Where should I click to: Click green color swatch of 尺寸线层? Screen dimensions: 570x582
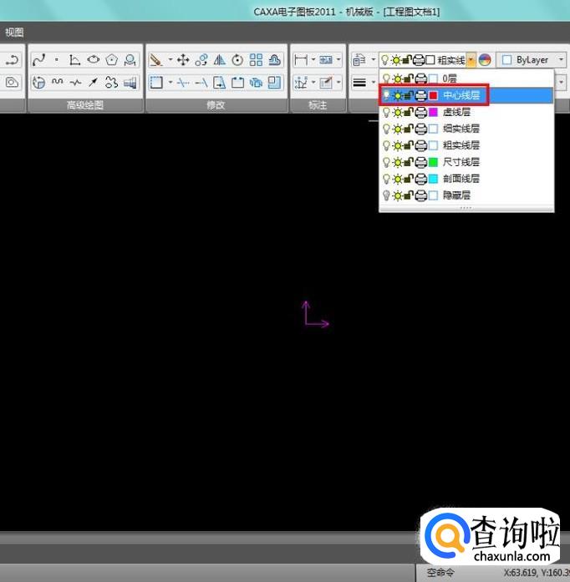[433, 162]
